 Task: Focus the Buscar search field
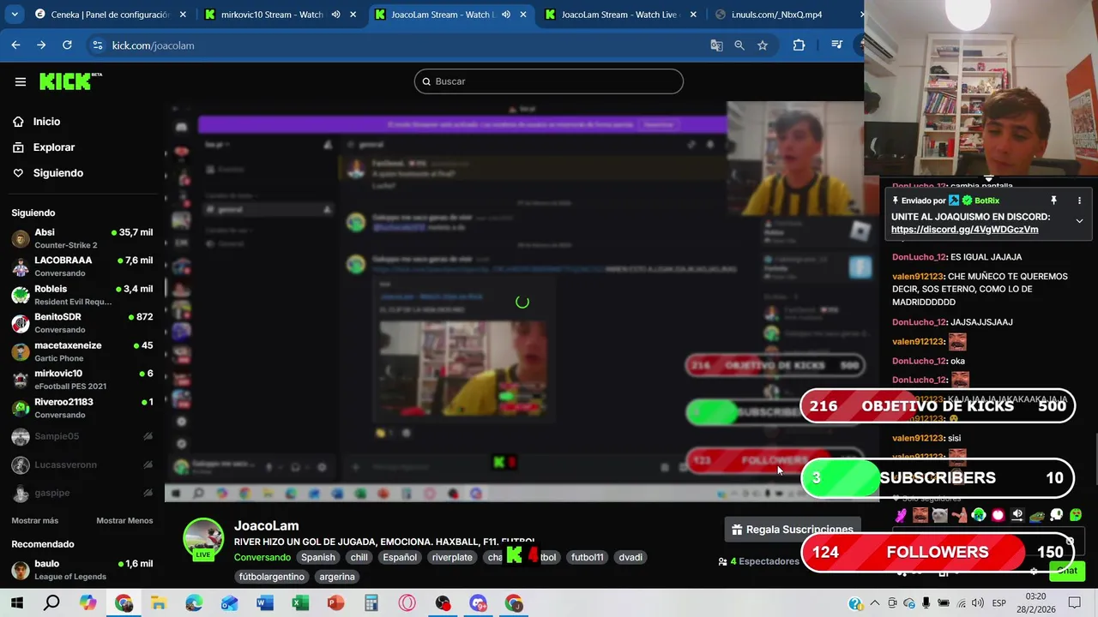click(x=549, y=81)
